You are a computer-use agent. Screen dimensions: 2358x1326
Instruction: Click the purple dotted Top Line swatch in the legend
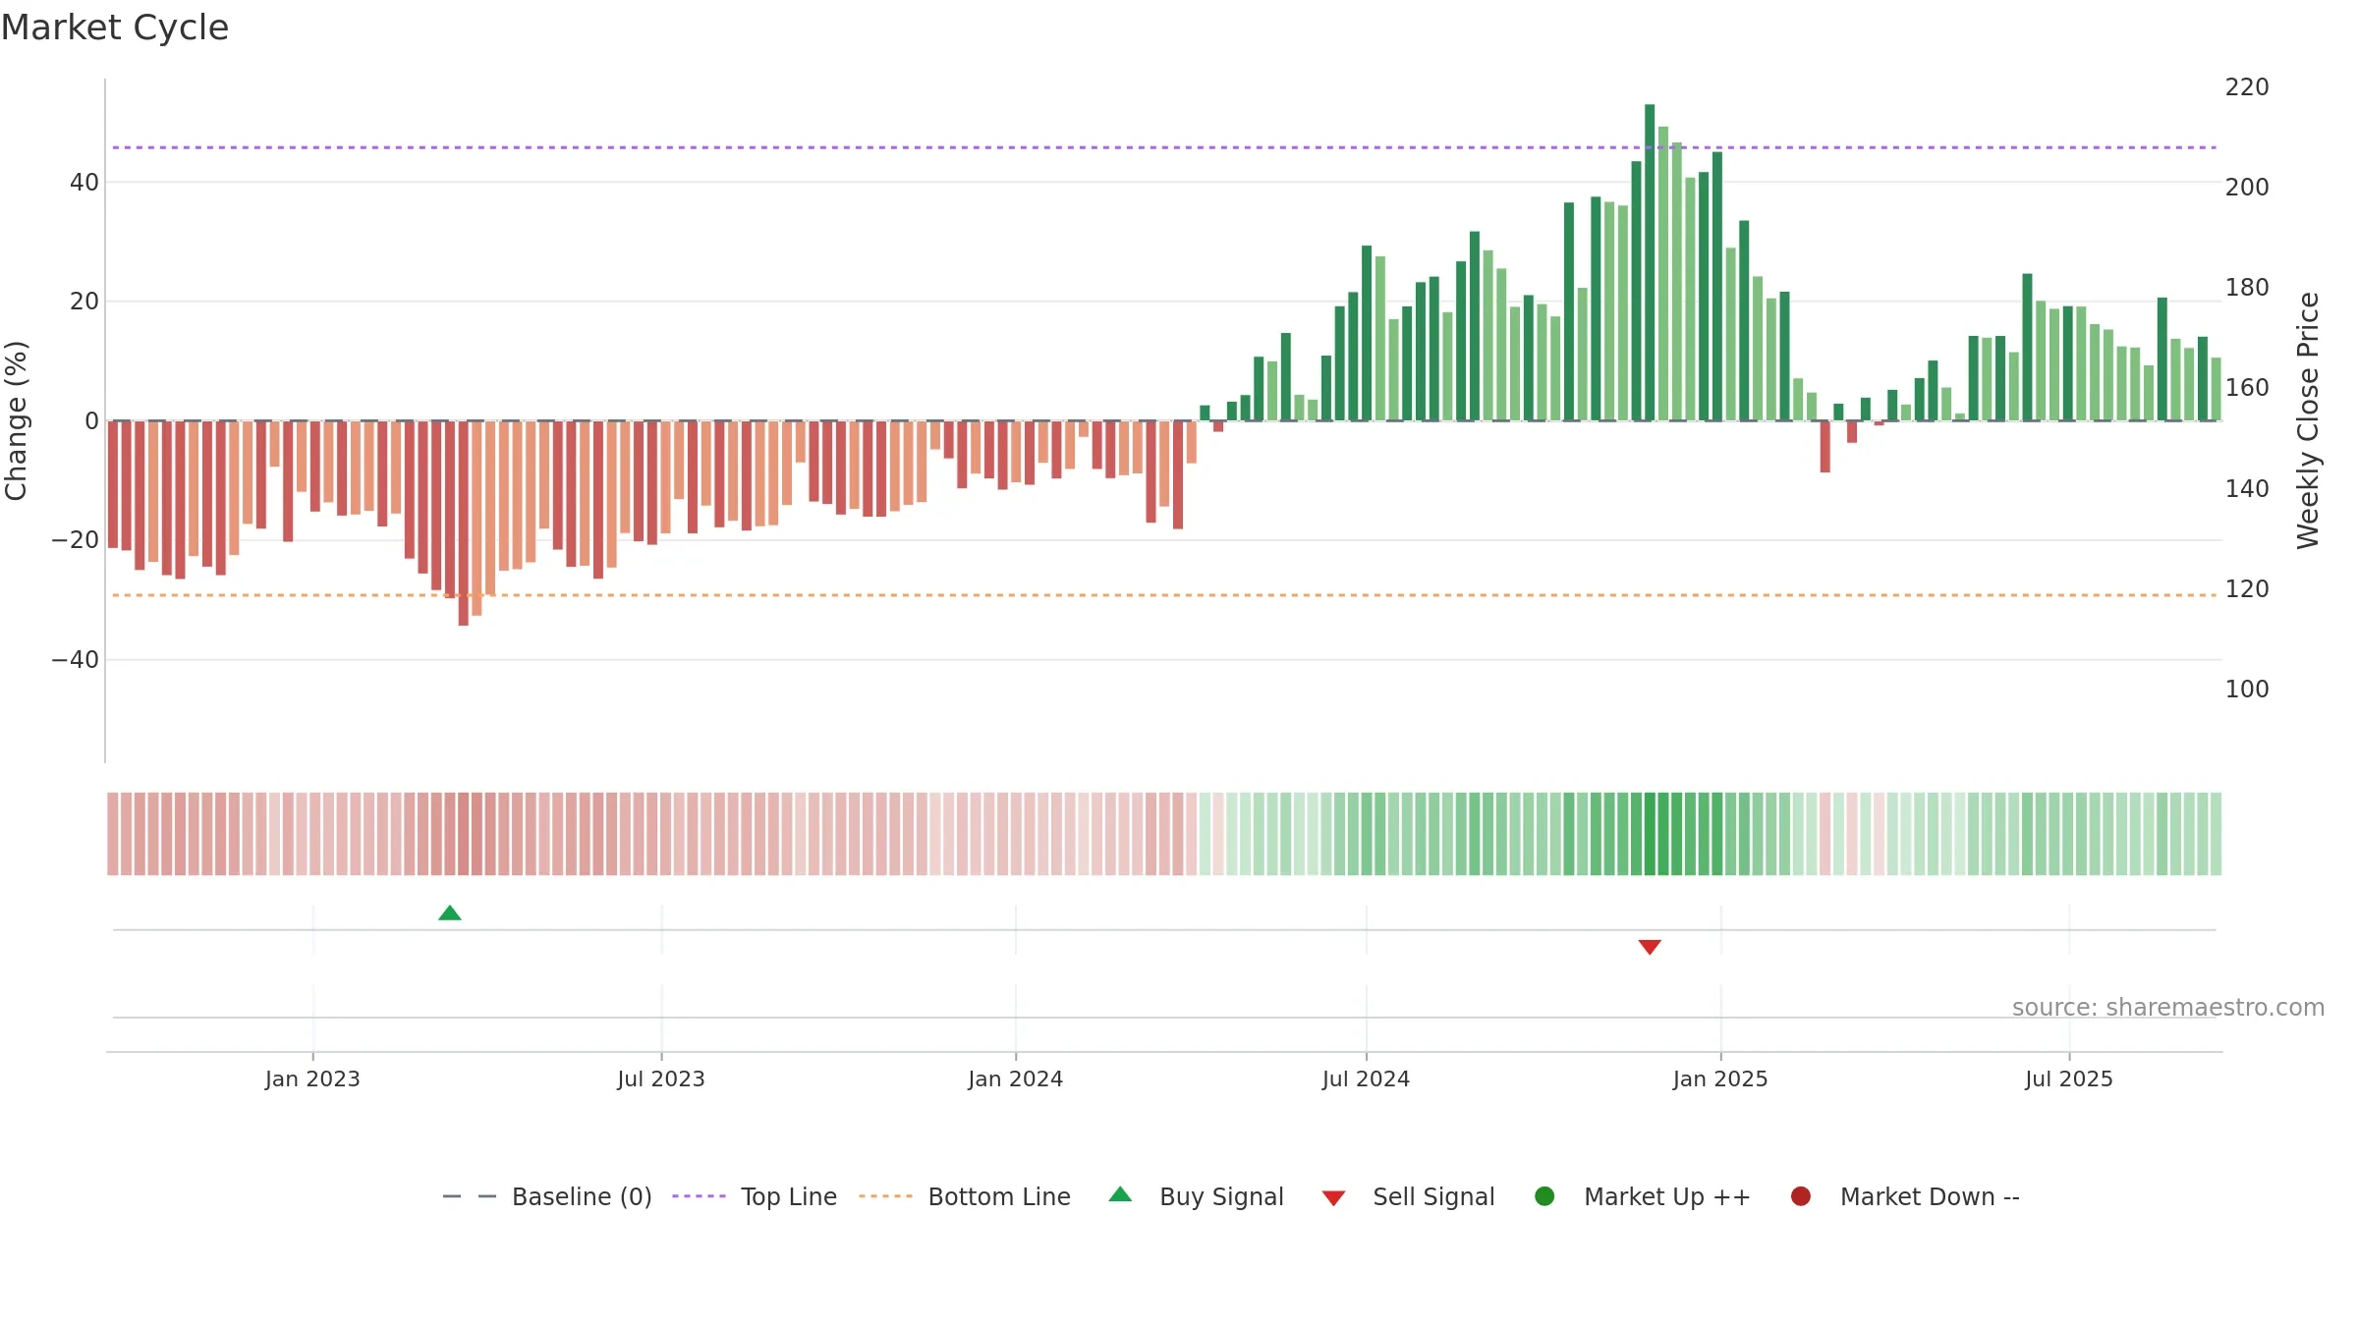click(699, 1196)
